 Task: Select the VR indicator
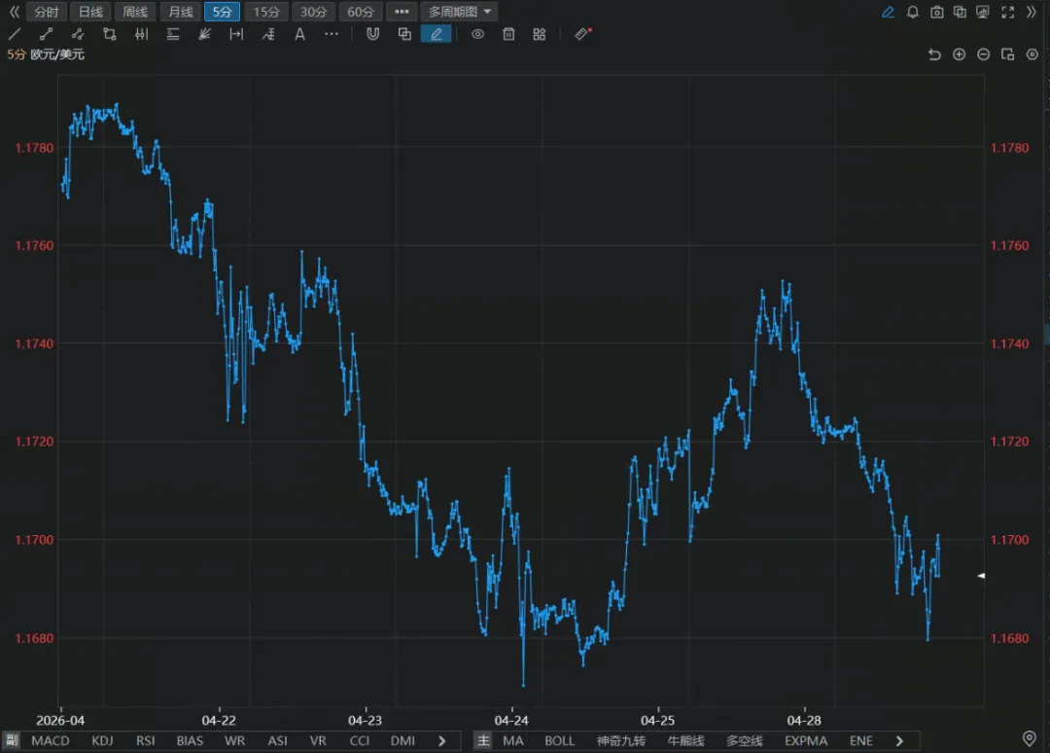click(x=318, y=741)
